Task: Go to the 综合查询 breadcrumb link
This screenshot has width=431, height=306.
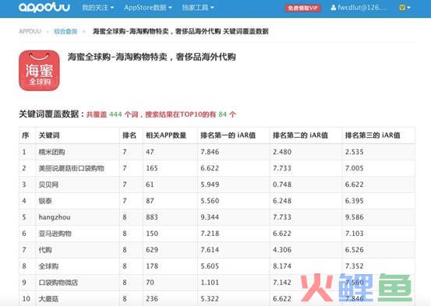Action: pyautogui.click(x=65, y=31)
